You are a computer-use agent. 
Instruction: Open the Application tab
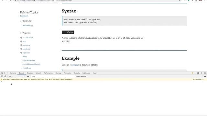[68, 73]
